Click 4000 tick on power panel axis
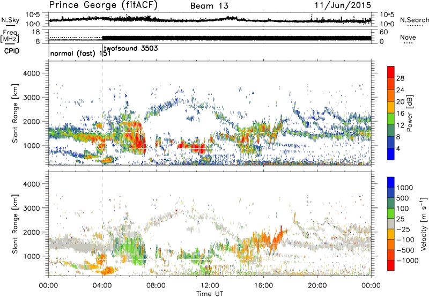Image resolution: width=429 pixels, height=297 pixels. coord(32,73)
